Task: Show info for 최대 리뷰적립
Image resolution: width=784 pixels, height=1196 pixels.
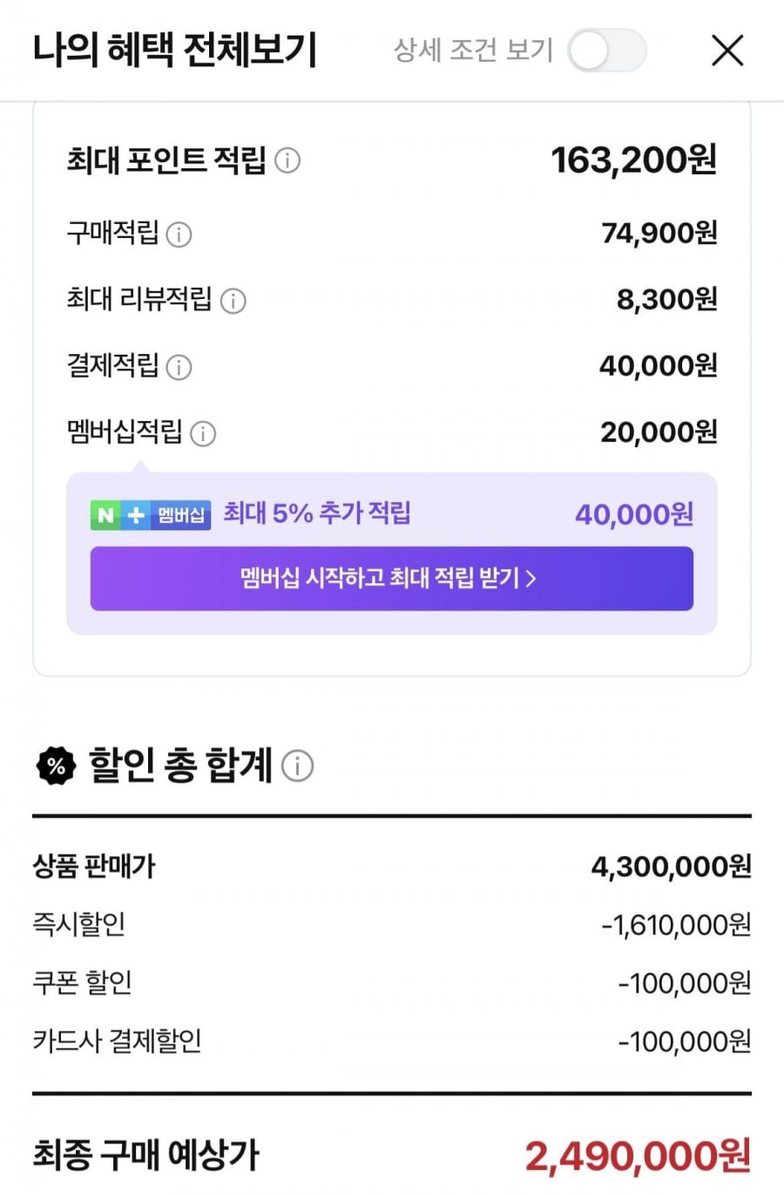Action: pyautogui.click(x=233, y=301)
